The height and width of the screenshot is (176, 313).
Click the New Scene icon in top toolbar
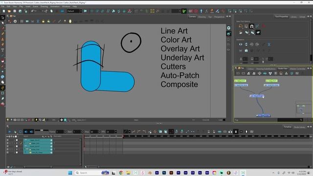pos(4,11)
